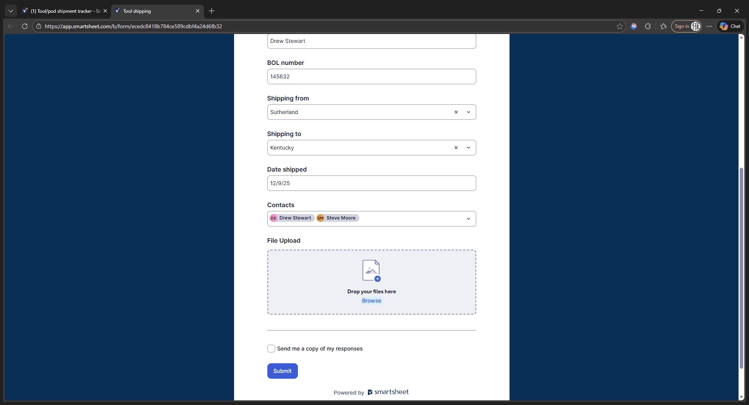This screenshot has width=749, height=405.
Task: Browse for a file to upload
Action: point(371,301)
